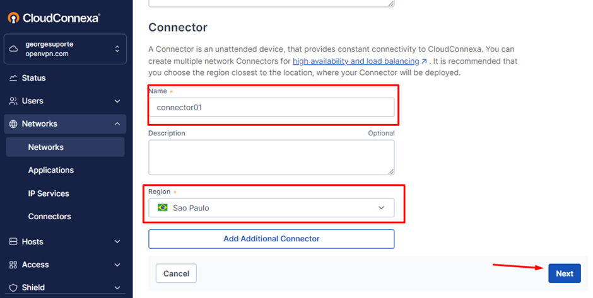Go to the Connectors submenu item
593x298 pixels.
(50, 217)
